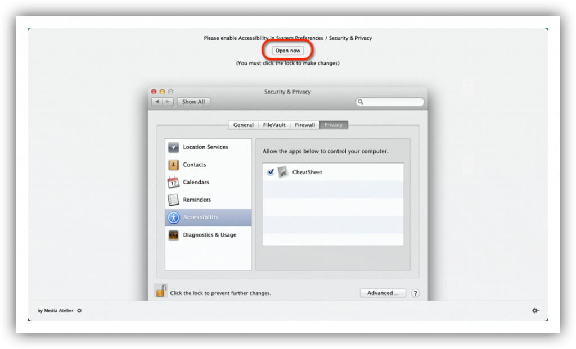
Task: Select Reminders in the privacy list
Action: click(208, 200)
